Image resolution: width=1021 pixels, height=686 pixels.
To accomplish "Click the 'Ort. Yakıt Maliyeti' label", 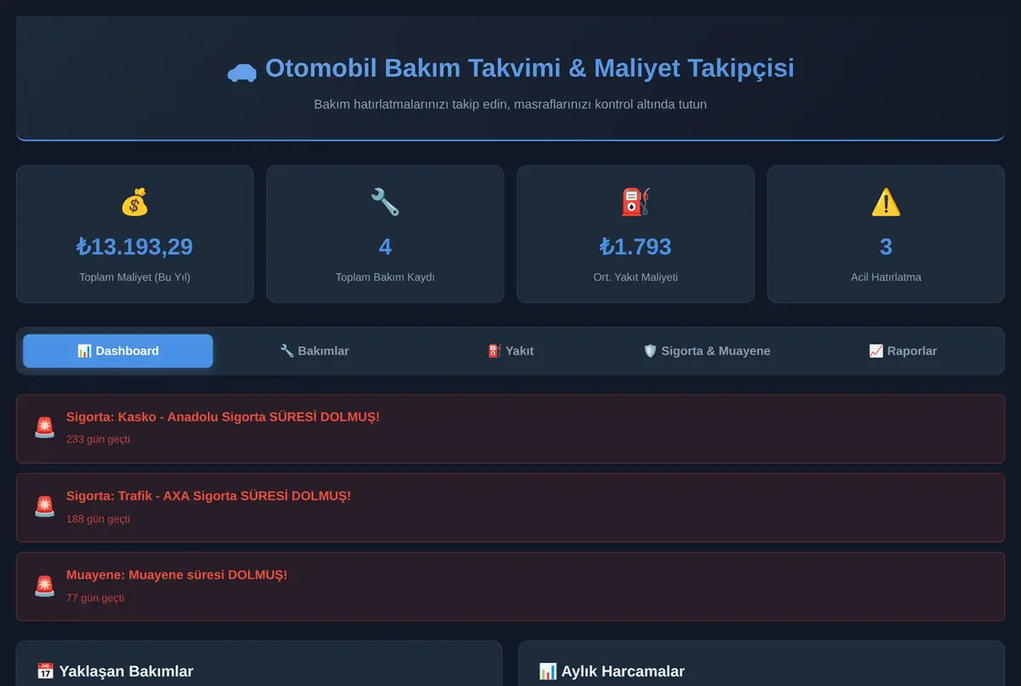I will tap(636, 277).
